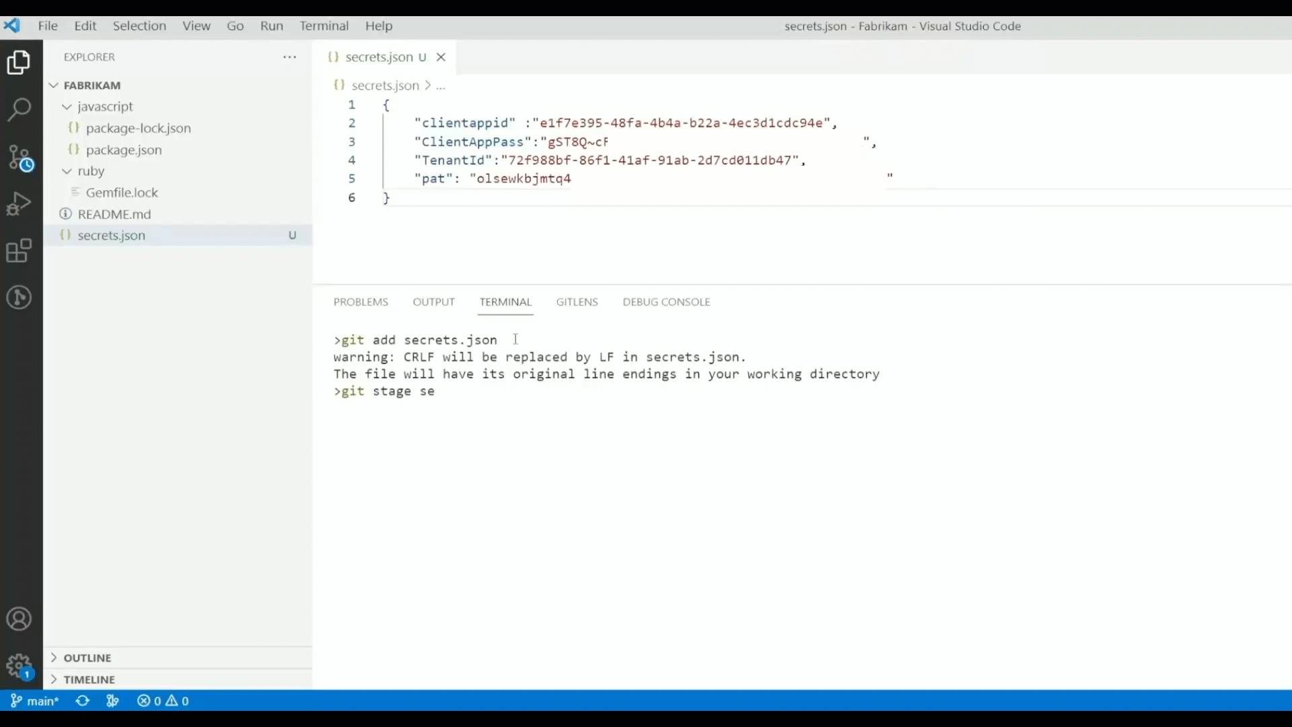Open the Extensions view icon

click(x=19, y=250)
